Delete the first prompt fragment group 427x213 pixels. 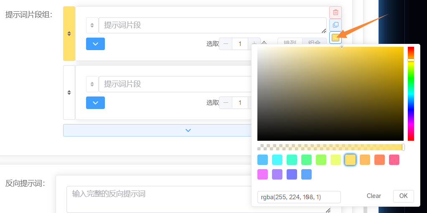(335, 13)
